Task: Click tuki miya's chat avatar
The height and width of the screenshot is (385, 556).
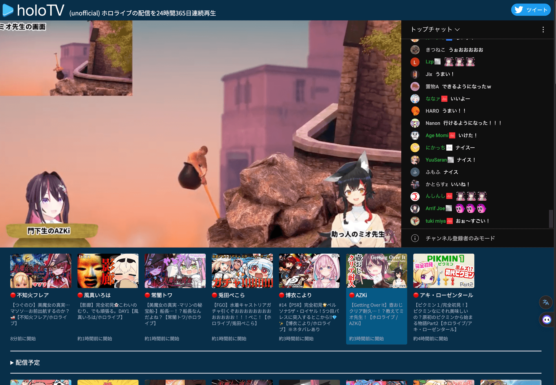Action: tap(415, 221)
